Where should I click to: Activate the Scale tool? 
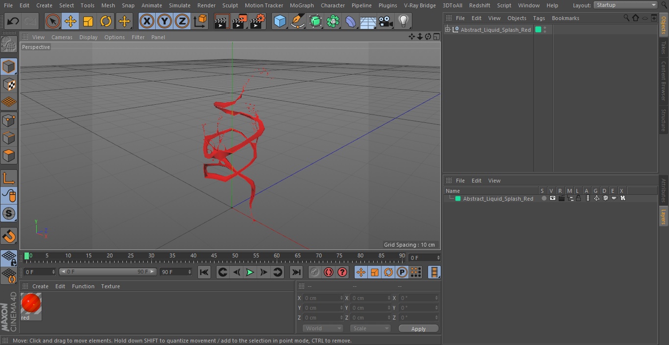point(88,21)
